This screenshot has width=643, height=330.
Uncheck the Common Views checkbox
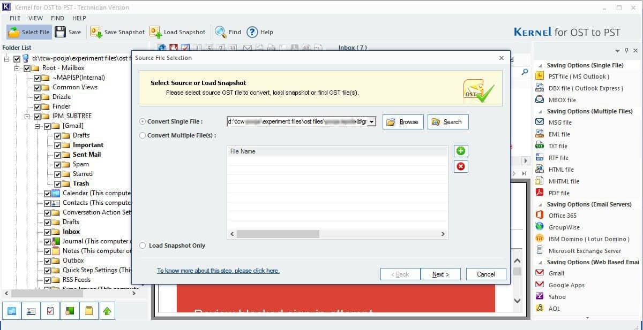coord(37,88)
